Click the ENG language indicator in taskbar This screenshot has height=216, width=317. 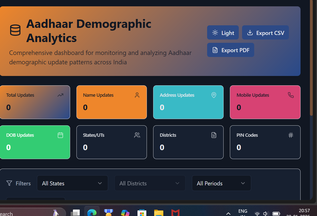click(x=243, y=211)
